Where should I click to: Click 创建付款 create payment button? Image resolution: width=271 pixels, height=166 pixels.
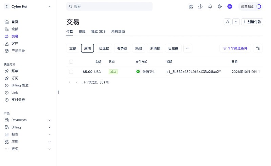click(x=252, y=22)
